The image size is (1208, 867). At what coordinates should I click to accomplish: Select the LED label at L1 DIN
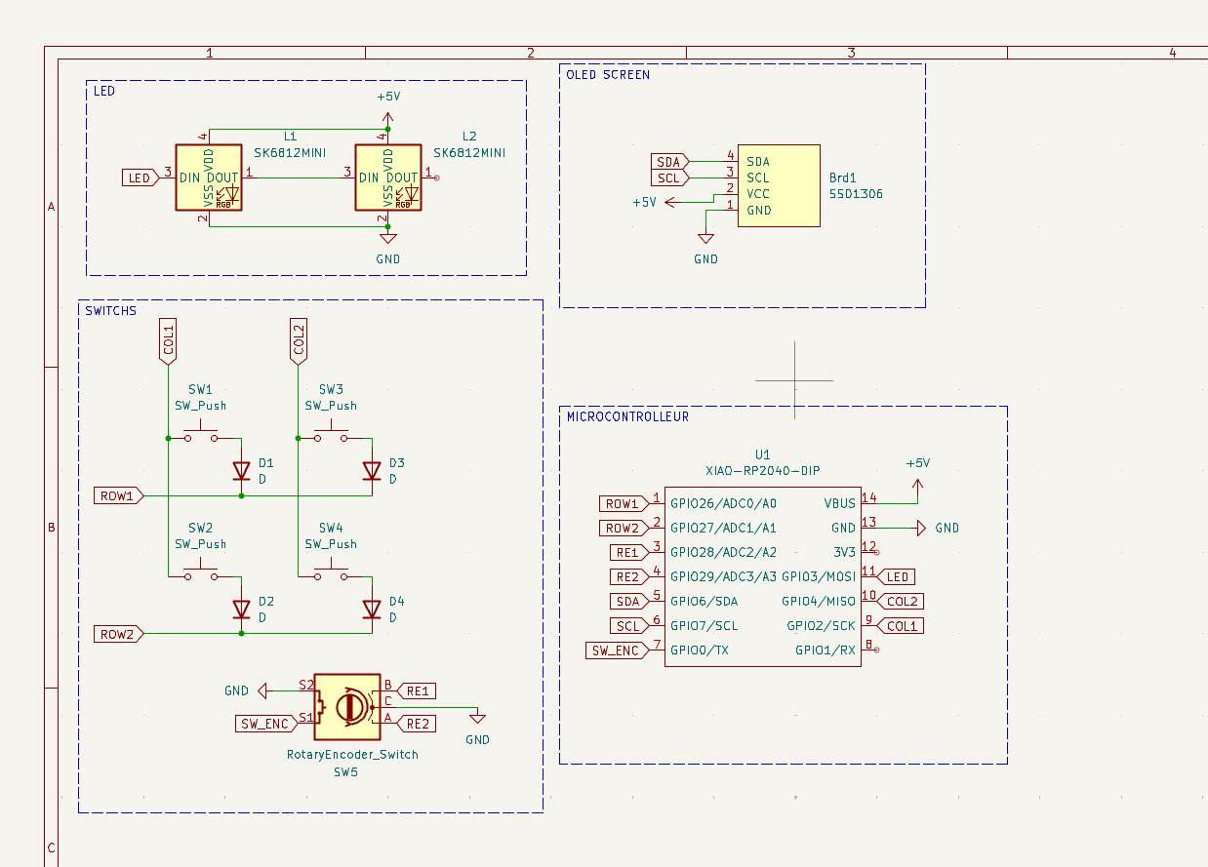(139, 177)
